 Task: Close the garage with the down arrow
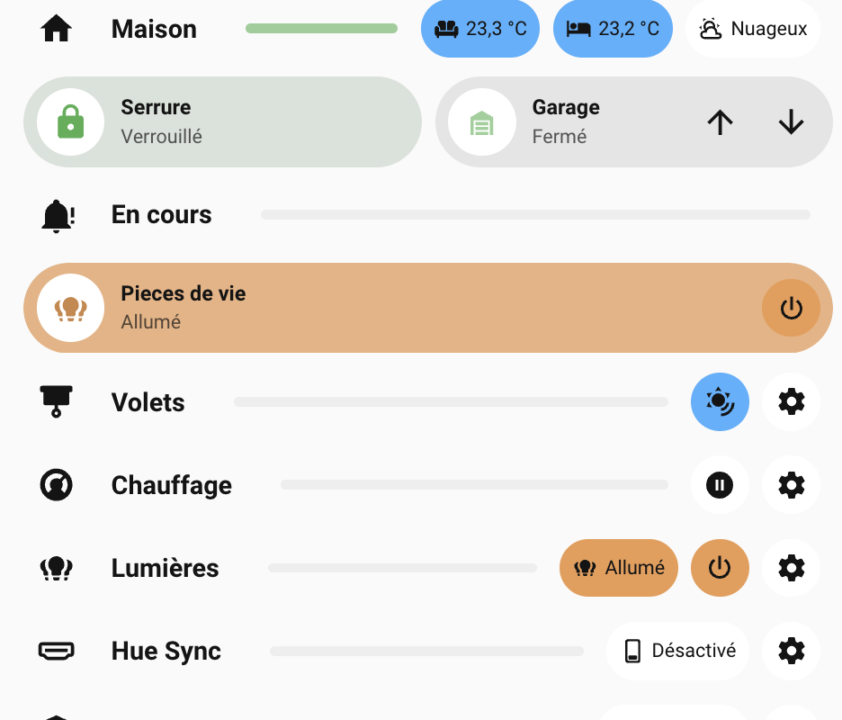coord(791,121)
